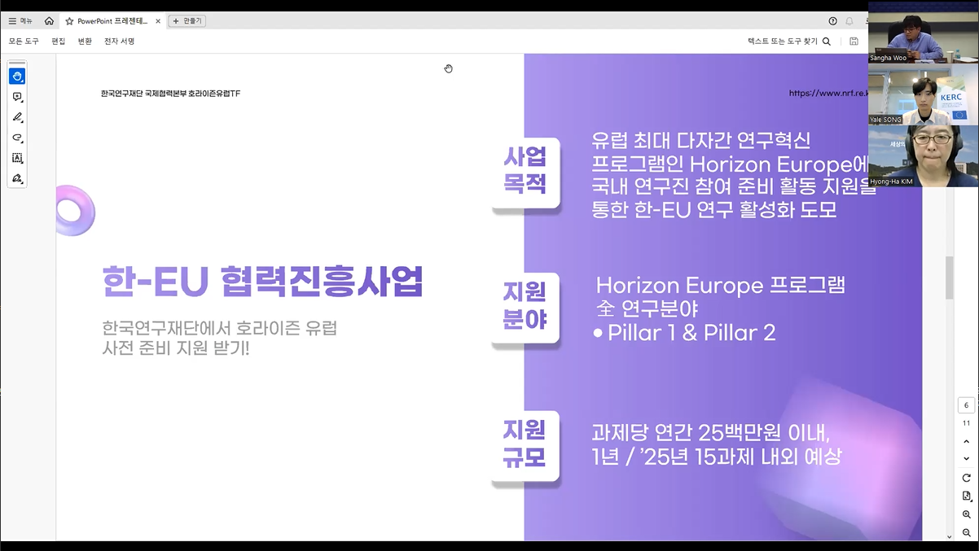Go to next page with down chevron
This screenshot has height=551, width=979.
pos(967,459)
